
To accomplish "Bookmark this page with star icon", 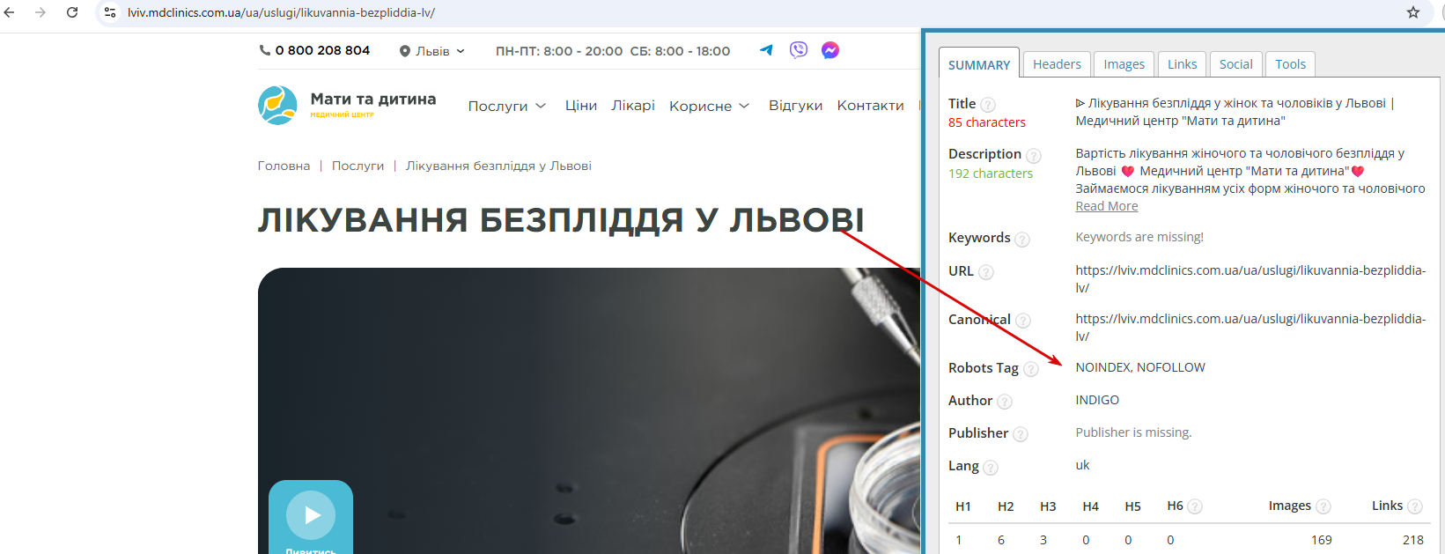I will pyautogui.click(x=1413, y=12).
